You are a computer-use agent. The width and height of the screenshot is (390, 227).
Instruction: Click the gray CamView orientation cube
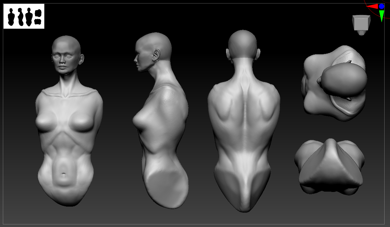coord(361,25)
